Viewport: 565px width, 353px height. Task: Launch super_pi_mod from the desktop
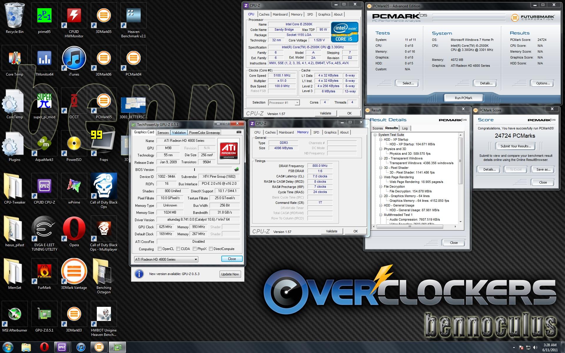click(44, 104)
